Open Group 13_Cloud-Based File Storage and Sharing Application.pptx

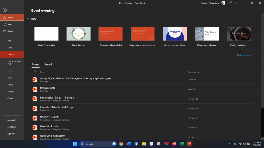click(x=143, y=80)
